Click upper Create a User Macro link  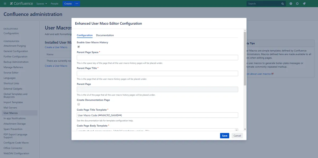click(56, 47)
